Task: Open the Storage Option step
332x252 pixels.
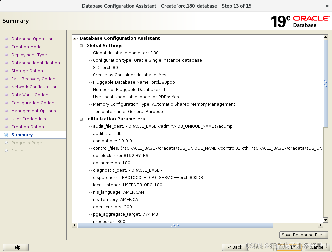Action: [27, 71]
